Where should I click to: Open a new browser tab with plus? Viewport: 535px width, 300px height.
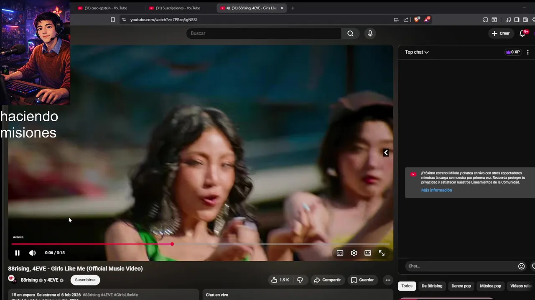(293, 8)
